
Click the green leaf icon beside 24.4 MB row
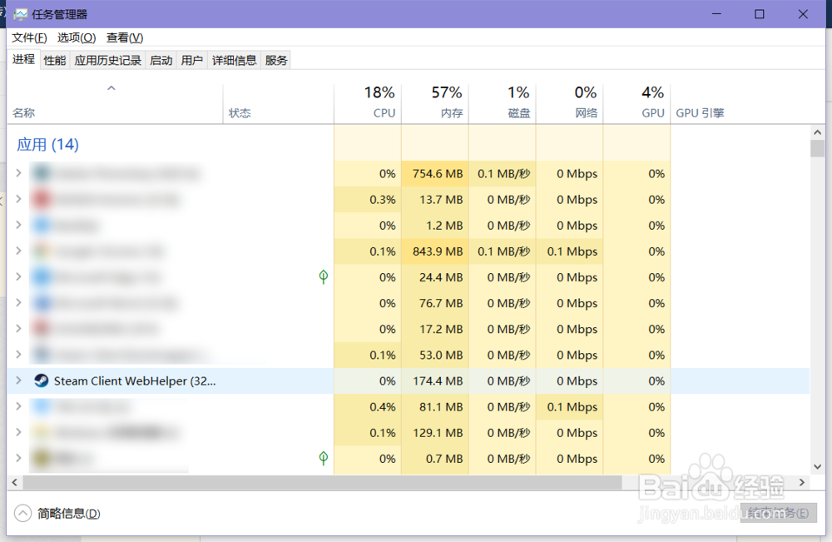click(x=323, y=276)
